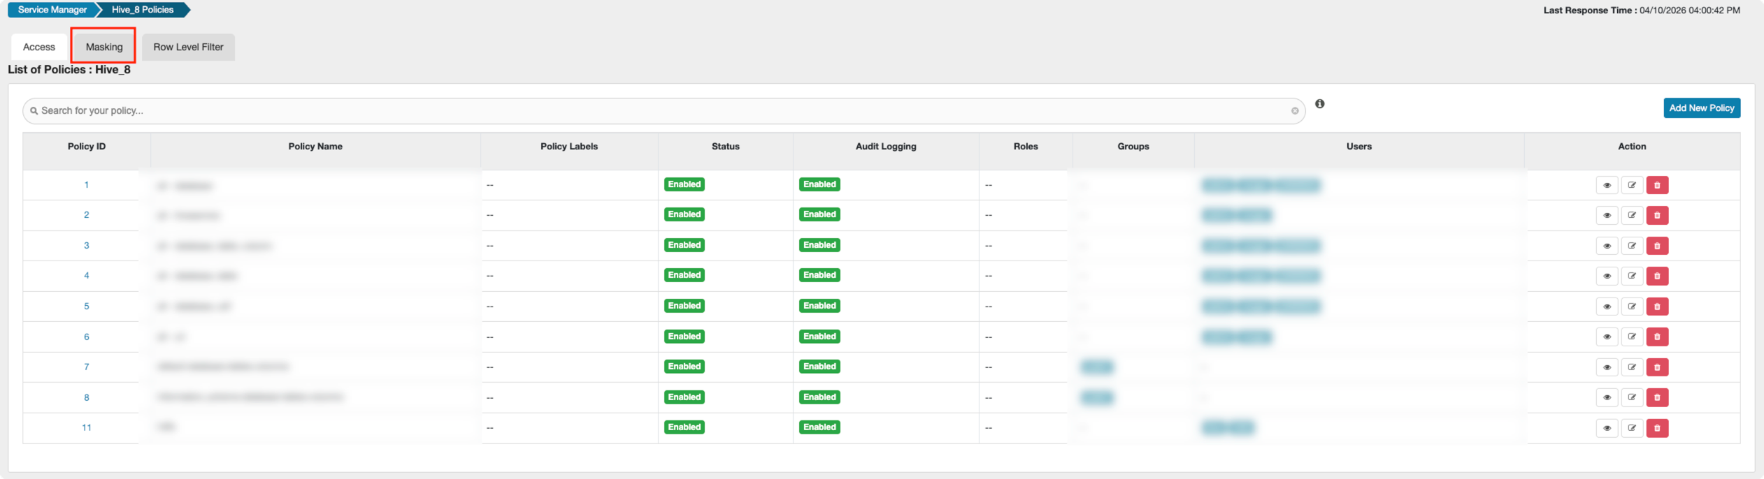
Task: Clear the policy search with the x icon
Action: [1294, 111]
